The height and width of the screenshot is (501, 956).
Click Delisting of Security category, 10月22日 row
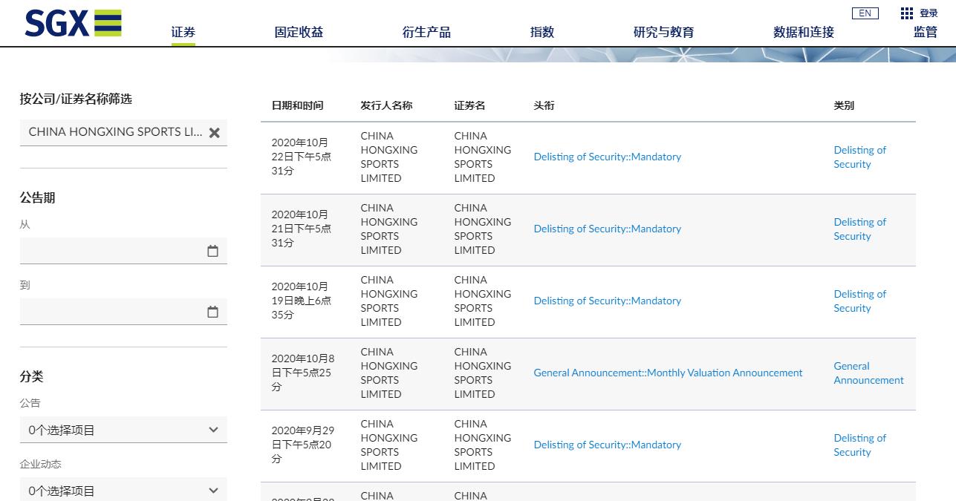859,157
